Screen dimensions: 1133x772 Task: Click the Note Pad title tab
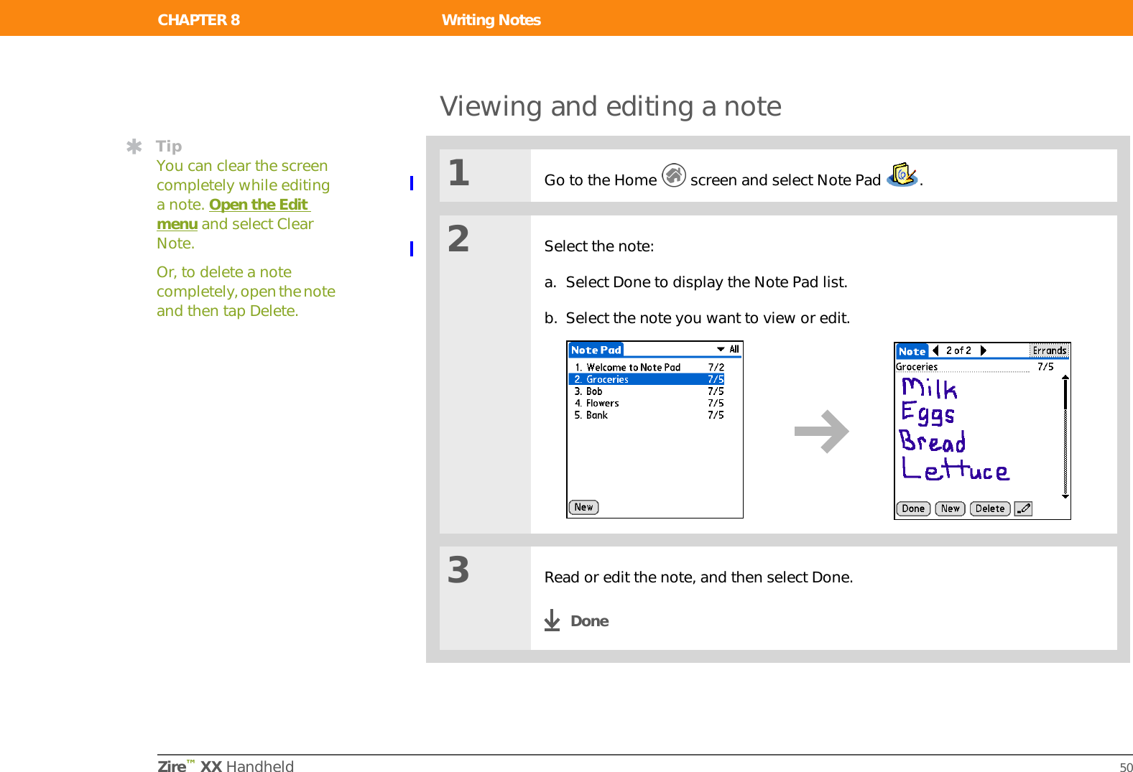tap(596, 350)
